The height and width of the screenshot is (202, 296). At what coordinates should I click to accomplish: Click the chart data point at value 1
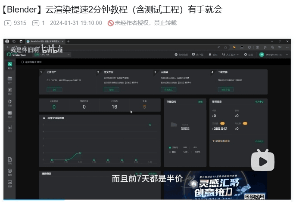tap(80, 153)
